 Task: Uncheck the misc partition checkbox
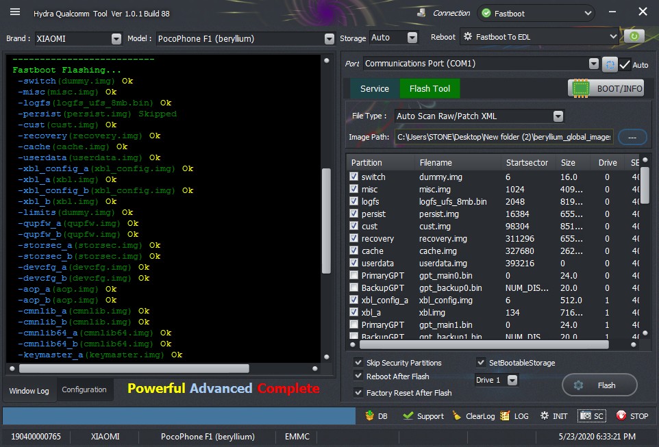354,189
